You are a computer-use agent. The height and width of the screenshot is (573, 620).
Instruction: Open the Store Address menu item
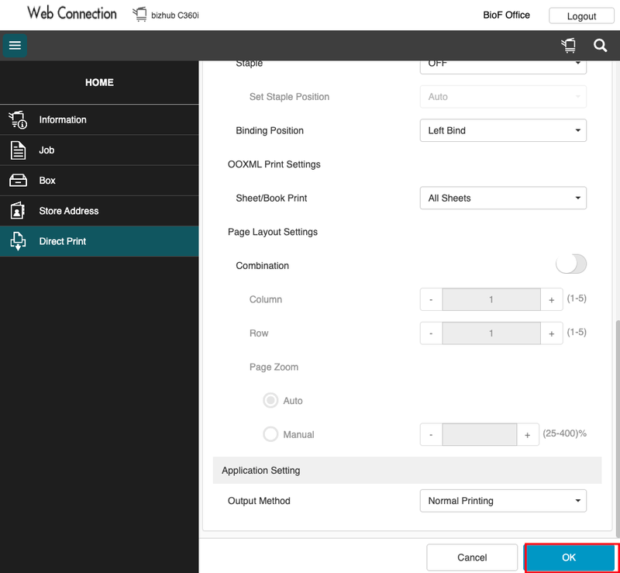[x=99, y=211]
